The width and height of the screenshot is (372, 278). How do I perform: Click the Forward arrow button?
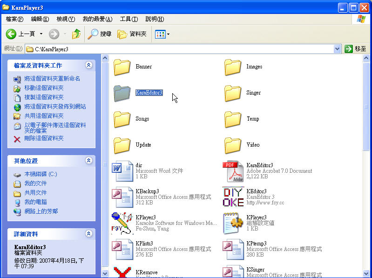(x=54, y=34)
